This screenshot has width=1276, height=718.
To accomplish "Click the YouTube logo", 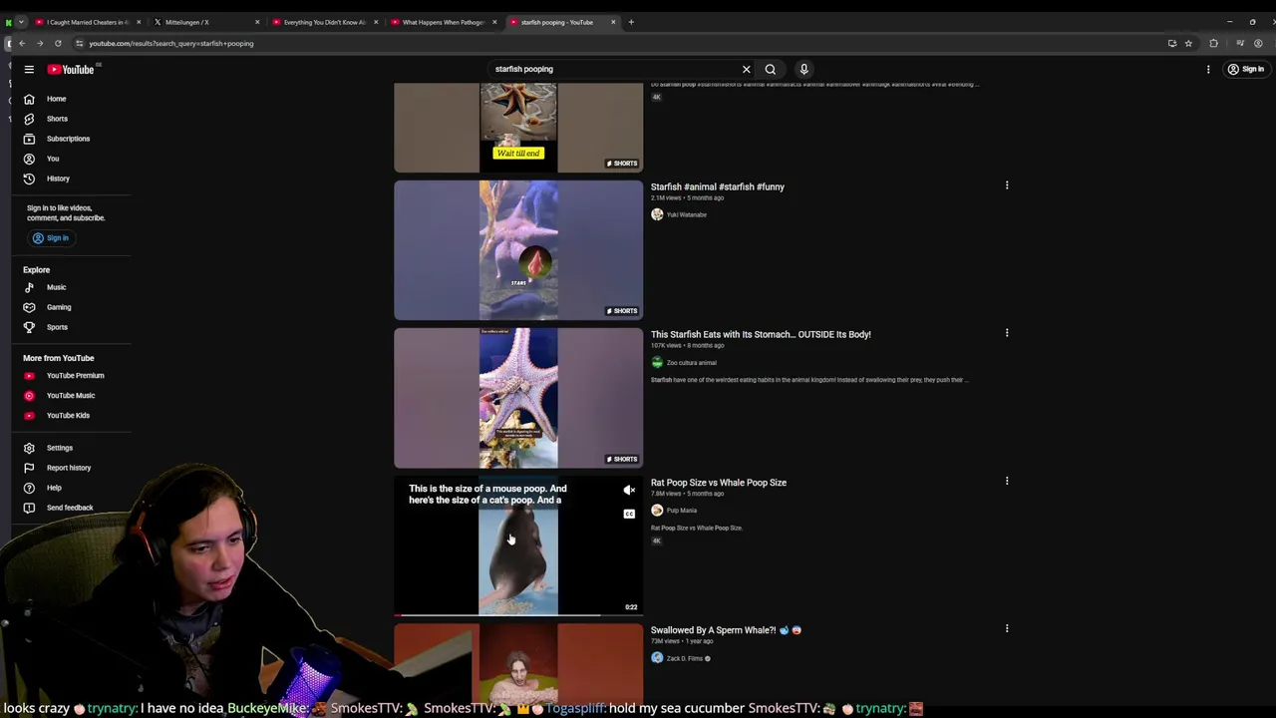I will (71, 69).
